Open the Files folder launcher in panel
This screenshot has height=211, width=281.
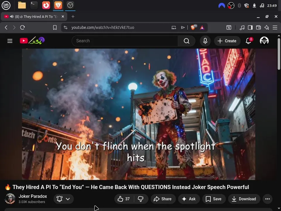[x=22, y=5]
